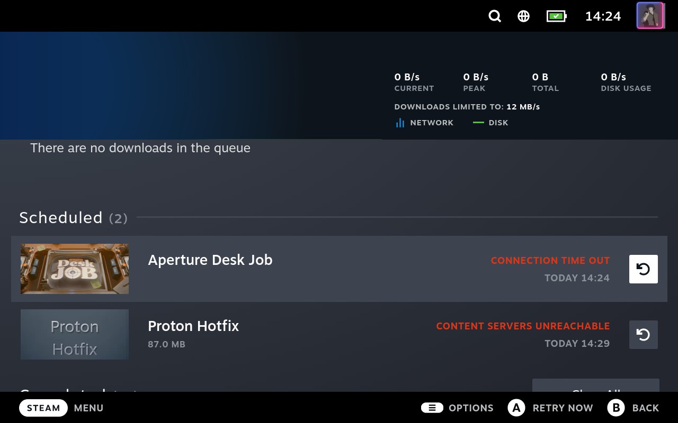Click the A Retry Now prompt

tap(550, 408)
